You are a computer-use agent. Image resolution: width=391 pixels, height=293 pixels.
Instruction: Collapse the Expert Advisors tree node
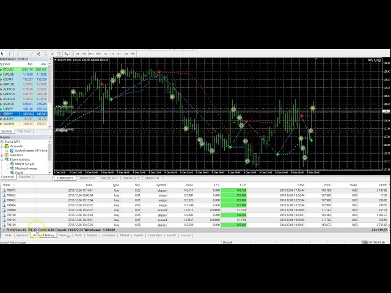[x=2, y=159]
